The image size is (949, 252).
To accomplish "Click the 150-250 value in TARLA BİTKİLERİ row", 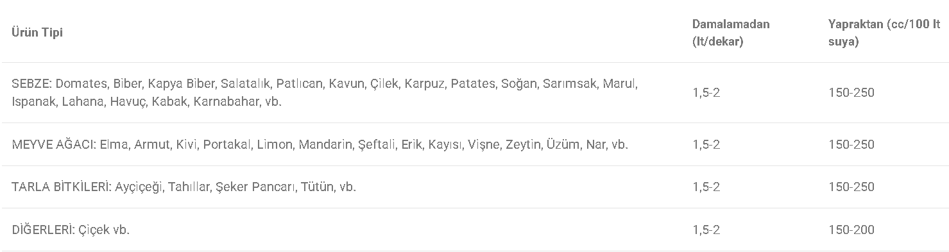I will pyautogui.click(x=851, y=187).
